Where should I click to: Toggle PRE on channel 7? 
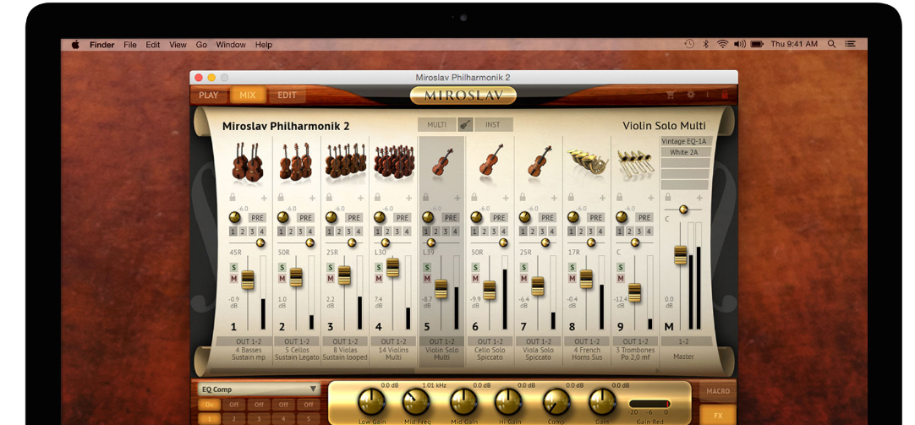click(547, 217)
